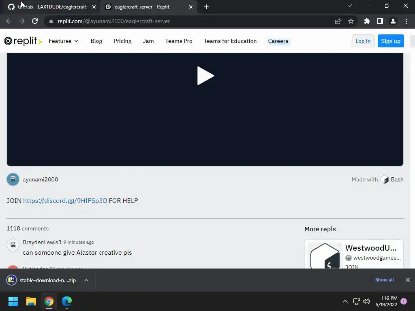Open the tab search chevron
Viewport: 415px width, 311px height.
350,6
